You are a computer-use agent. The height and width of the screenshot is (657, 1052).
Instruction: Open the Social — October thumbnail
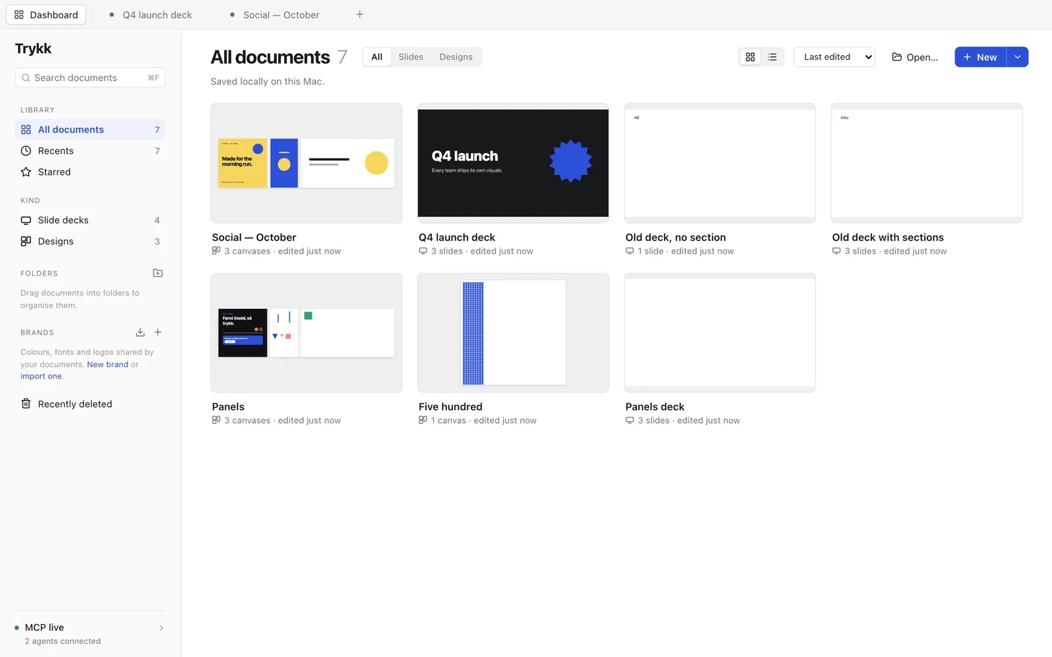(306, 163)
